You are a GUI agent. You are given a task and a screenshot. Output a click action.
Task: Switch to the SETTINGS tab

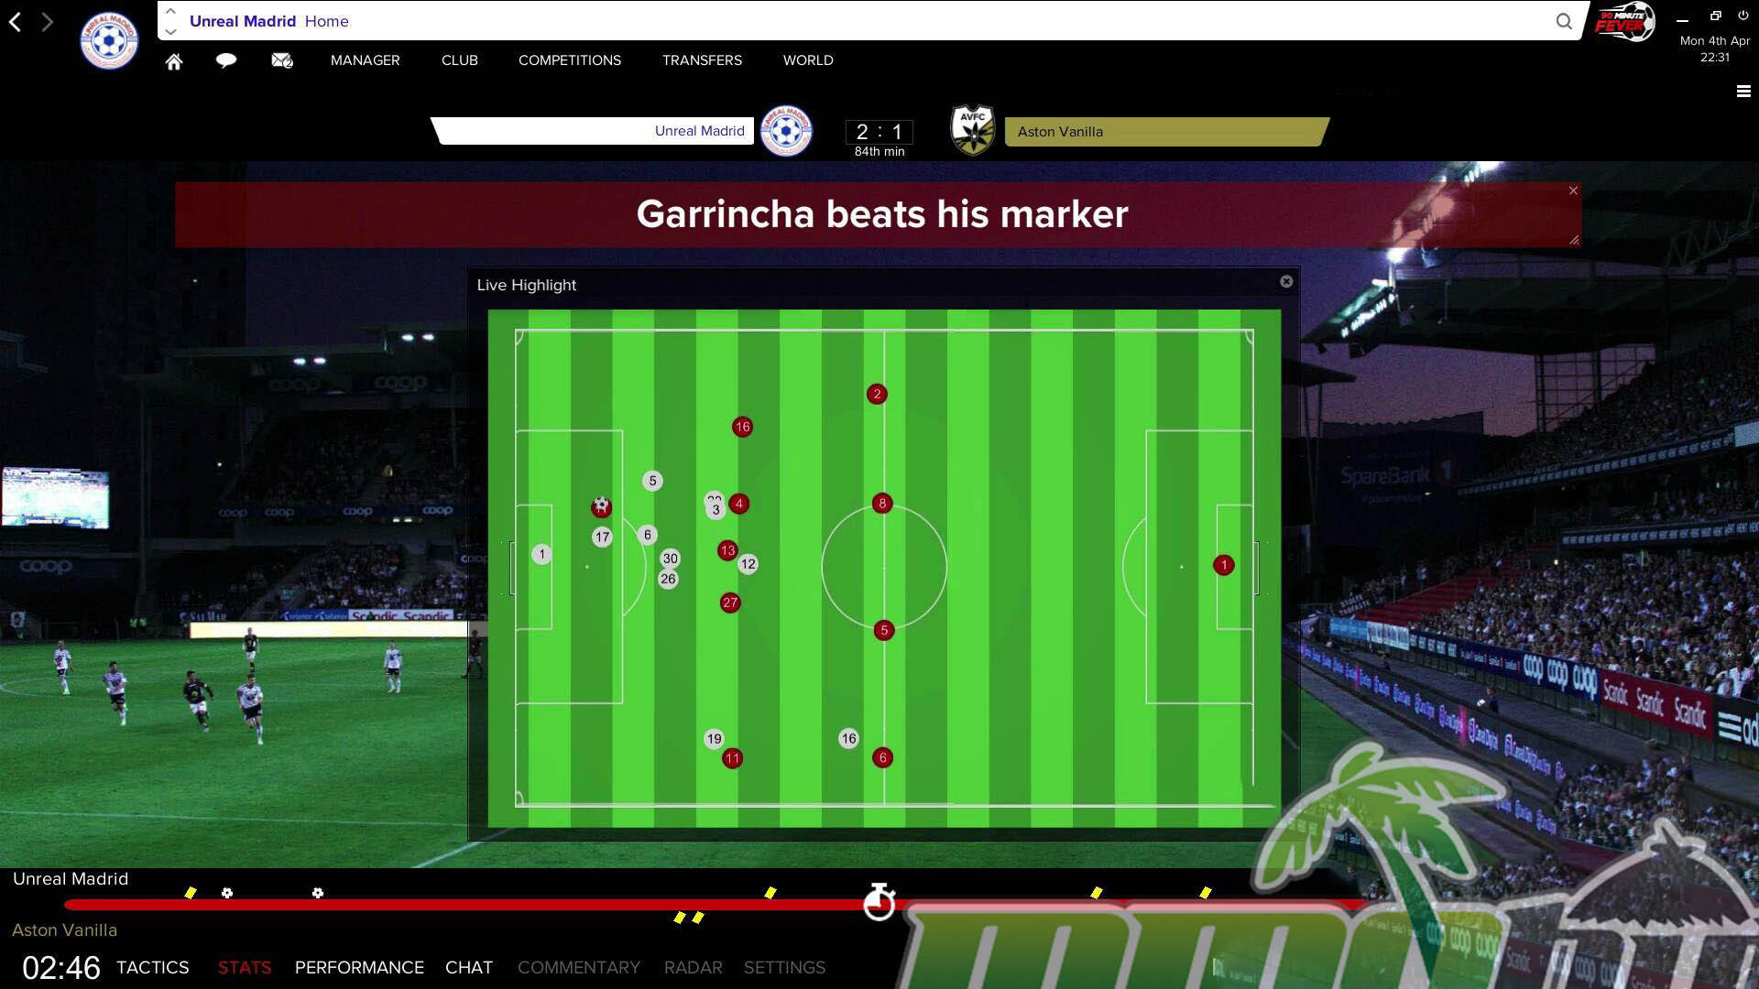point(785,968)
